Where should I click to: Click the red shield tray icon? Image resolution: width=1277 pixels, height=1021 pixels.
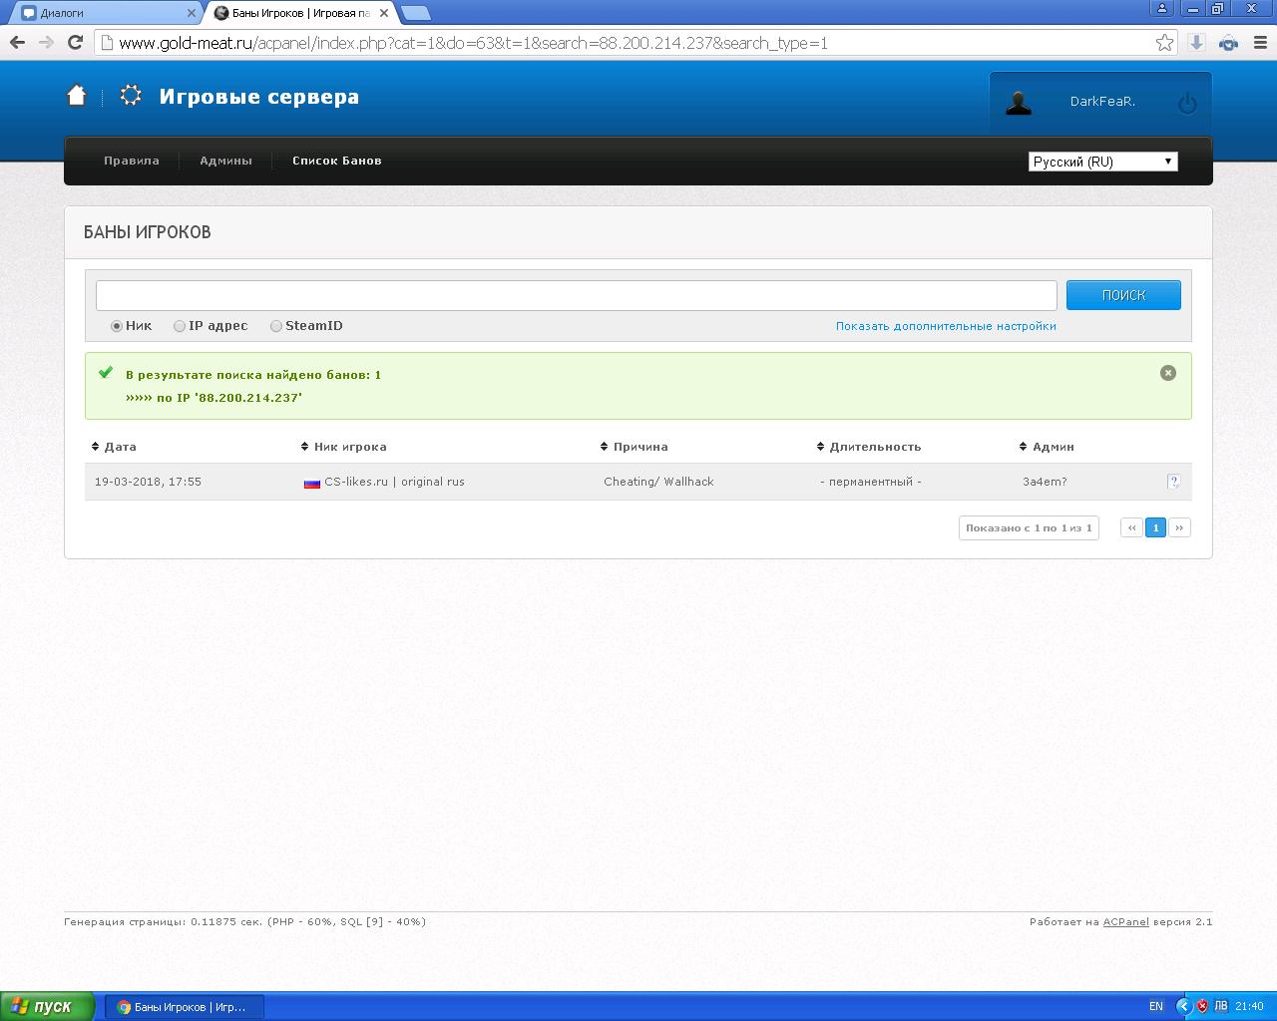point(1203,1006)
